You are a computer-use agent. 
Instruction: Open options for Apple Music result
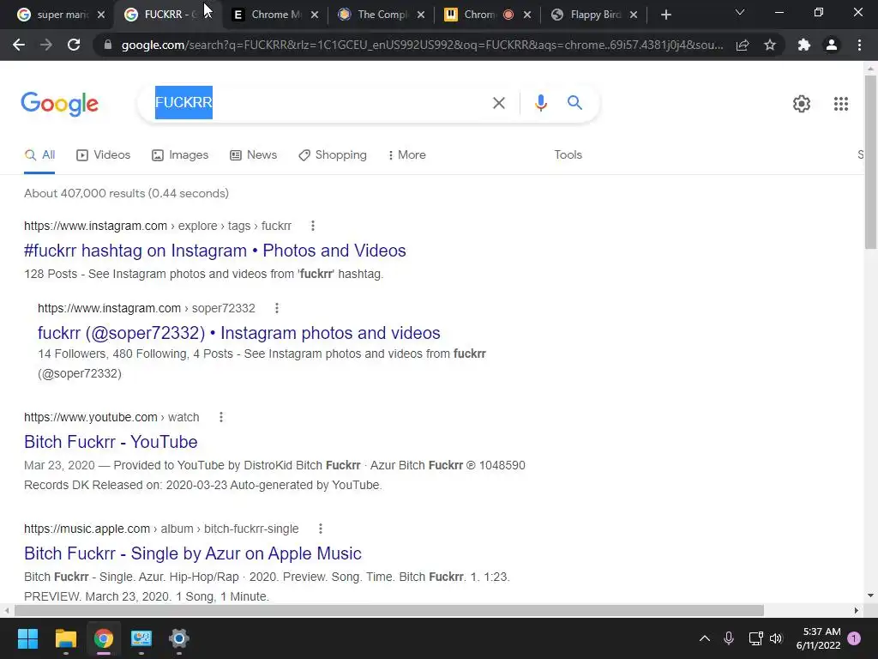coord(321,529)
